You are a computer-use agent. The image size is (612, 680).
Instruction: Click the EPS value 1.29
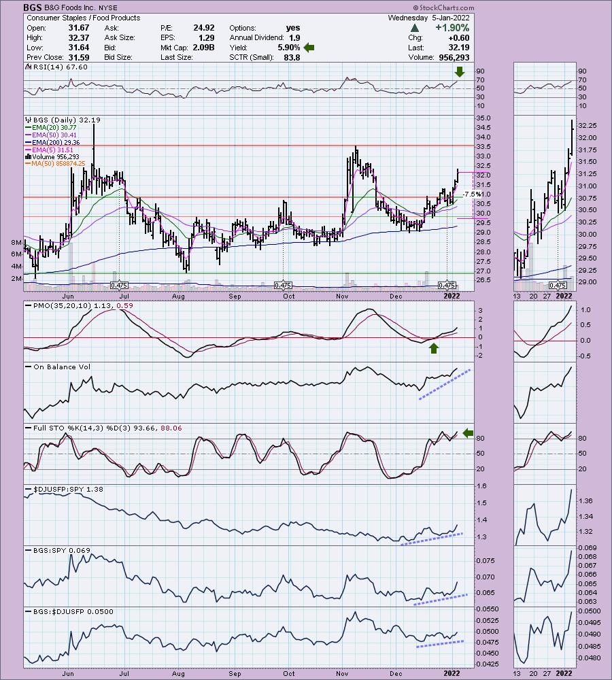(207, 37)
